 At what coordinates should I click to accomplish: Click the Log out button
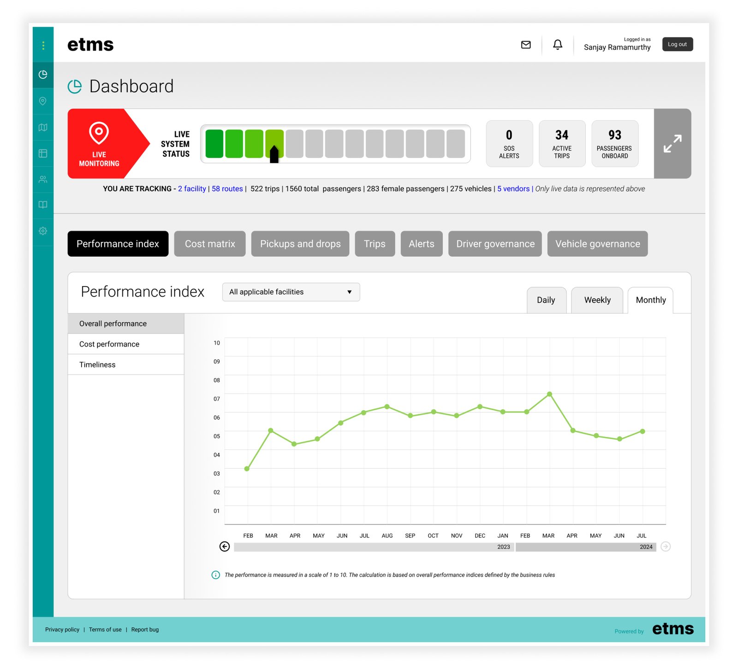click(677, 44)
